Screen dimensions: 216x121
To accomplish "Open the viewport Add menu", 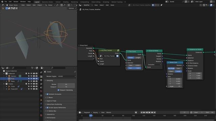I will 34,5.
